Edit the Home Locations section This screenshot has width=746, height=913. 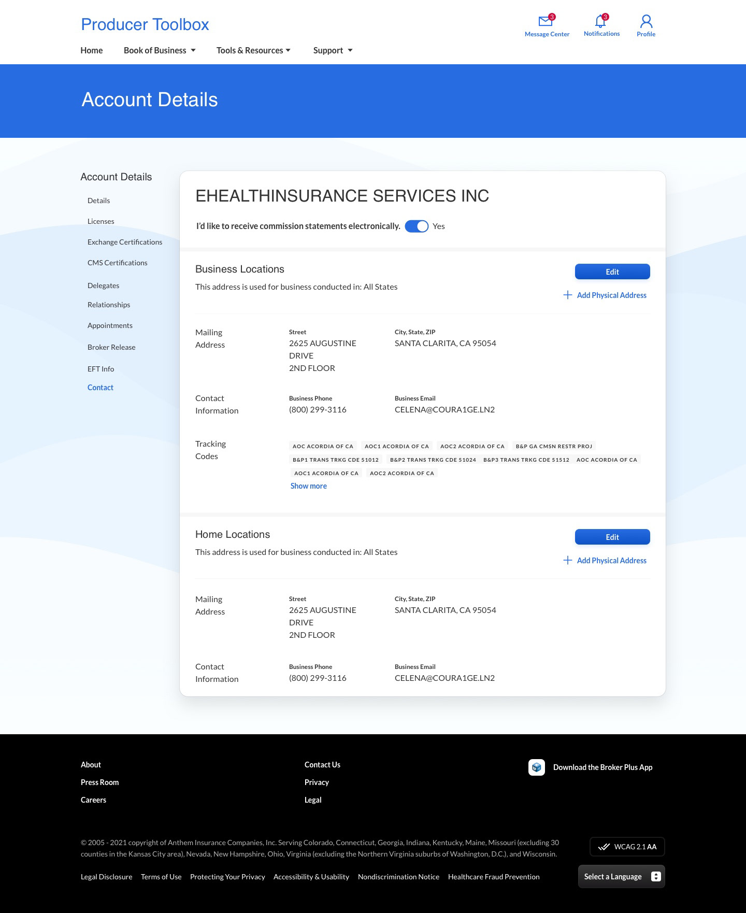coord(612,537)
